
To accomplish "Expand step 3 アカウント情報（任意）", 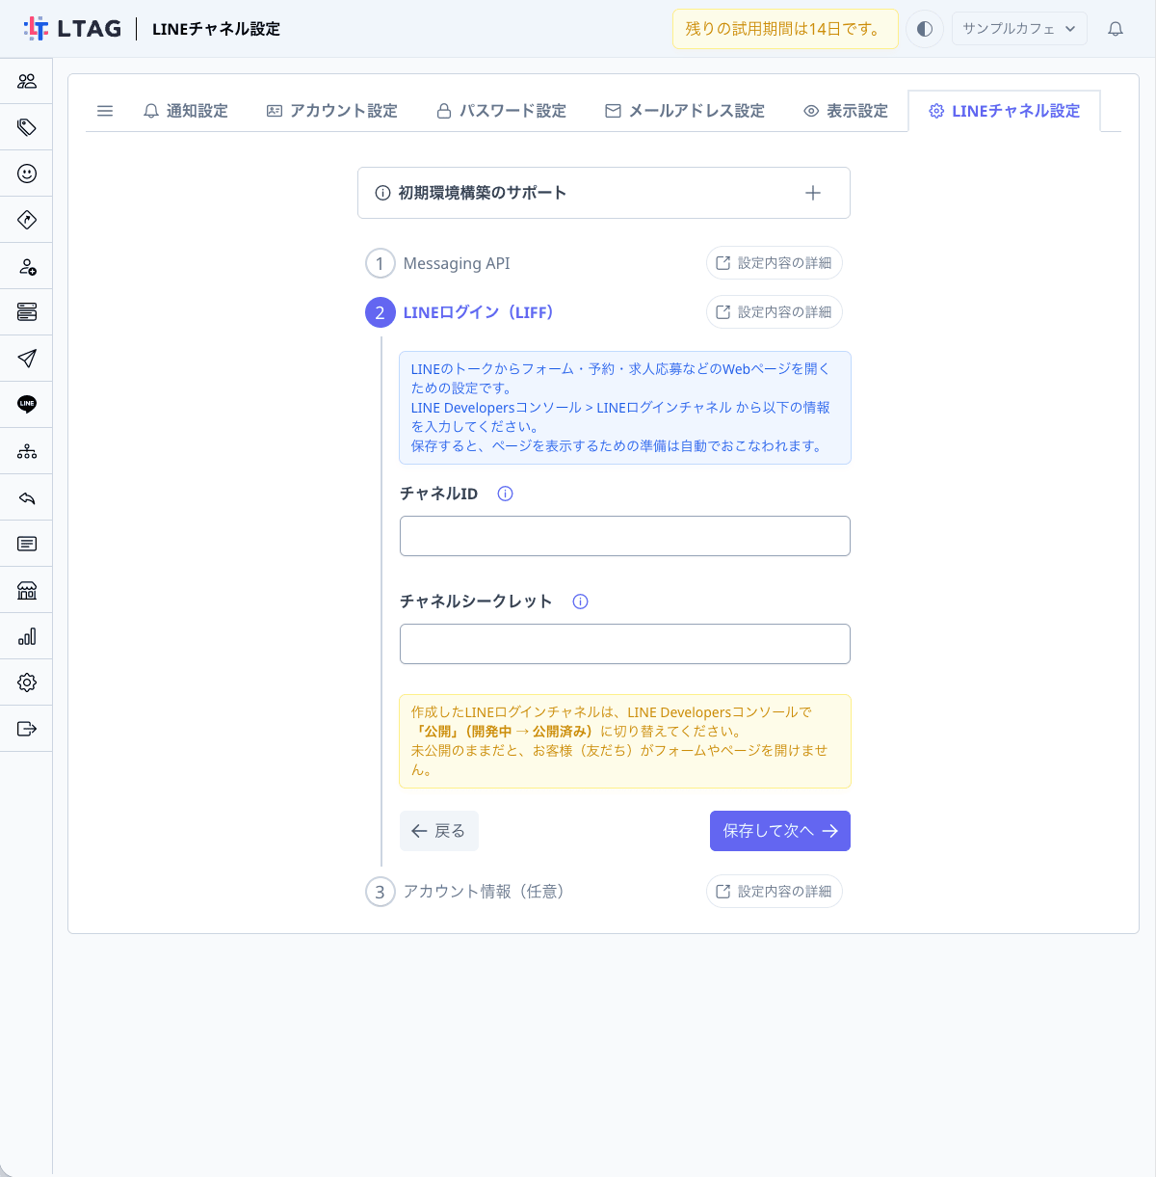I will pyautogui.click(x=465, y=892).
